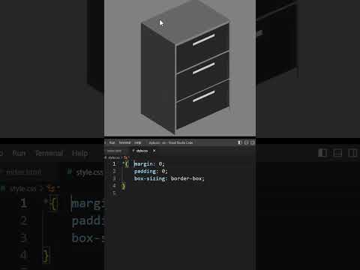Image resolution: width=360 pixels, height=270 pixels.
Task: Click style.css in the breadcrumb path
Action: point(114,157)
